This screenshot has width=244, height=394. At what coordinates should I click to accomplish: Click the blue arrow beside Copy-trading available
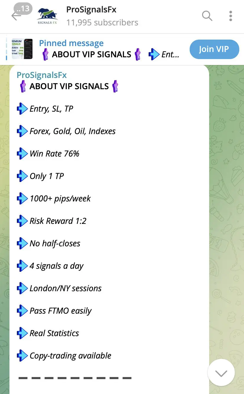(22, 356)
